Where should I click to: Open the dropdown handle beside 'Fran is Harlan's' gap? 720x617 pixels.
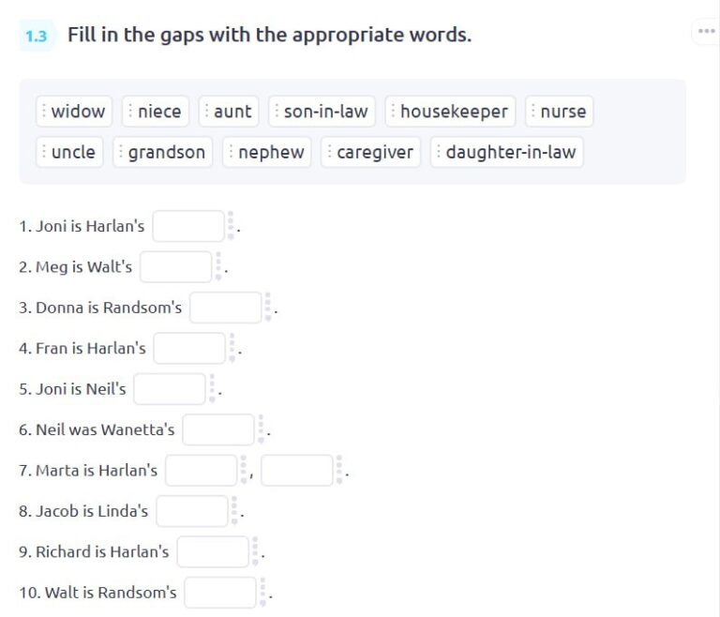point(232,348)
